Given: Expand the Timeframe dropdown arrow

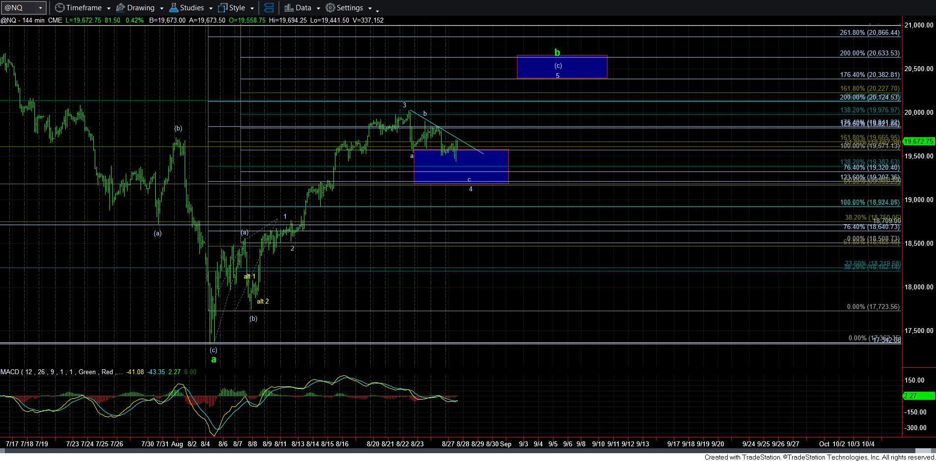Looking at the screenshot, I should pos(109,8).
